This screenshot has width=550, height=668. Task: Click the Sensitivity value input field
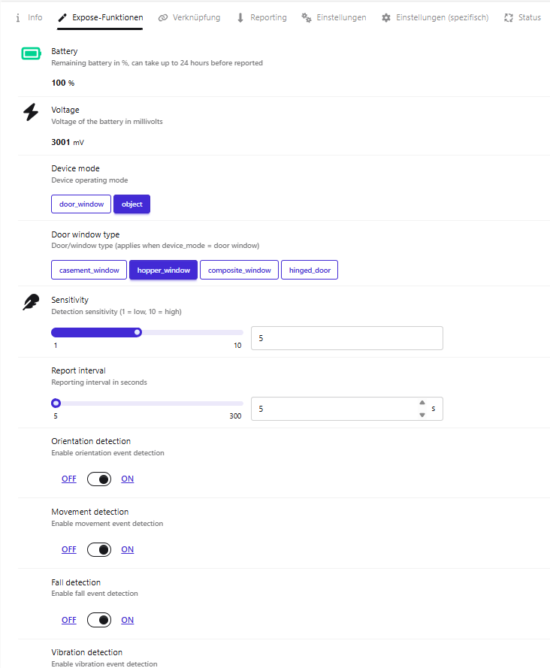(x=347, y=338)
